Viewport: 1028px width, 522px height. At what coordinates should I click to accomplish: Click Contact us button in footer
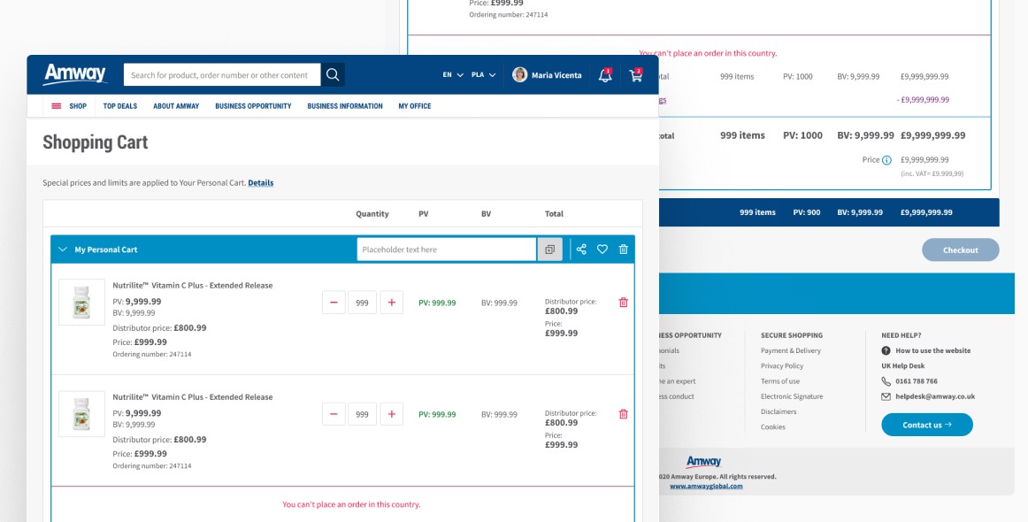(x=927, y=425)
